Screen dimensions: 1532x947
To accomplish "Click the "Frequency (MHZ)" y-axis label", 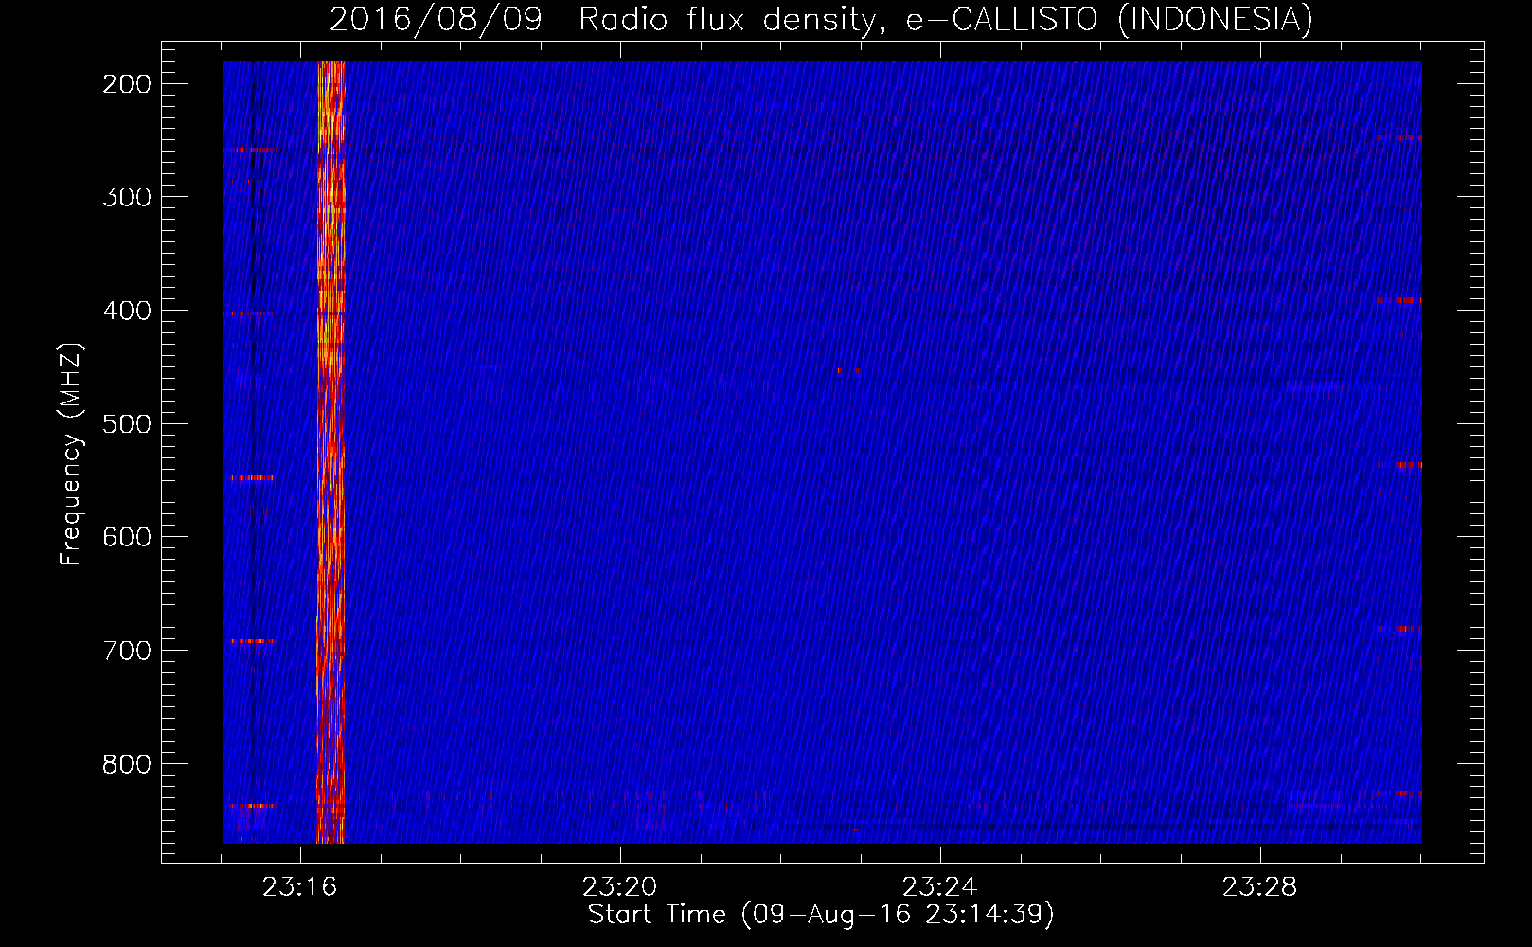I will (71, 455).
